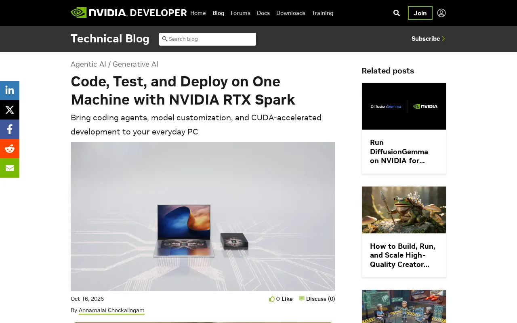The image size is (517, 323).
Task: Share the post via email icon
Action: [x=10, y=168]
